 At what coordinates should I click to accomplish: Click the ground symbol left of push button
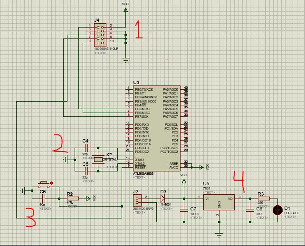[23, 191]
